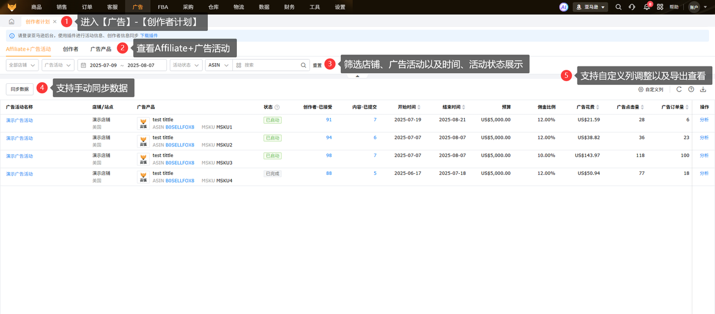Sort by 广告花费 column
This screenshot has width=715, height=314.
(x=598, y=107)
